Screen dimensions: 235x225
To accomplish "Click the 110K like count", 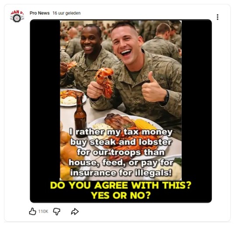I will click(x=43, y=211).
